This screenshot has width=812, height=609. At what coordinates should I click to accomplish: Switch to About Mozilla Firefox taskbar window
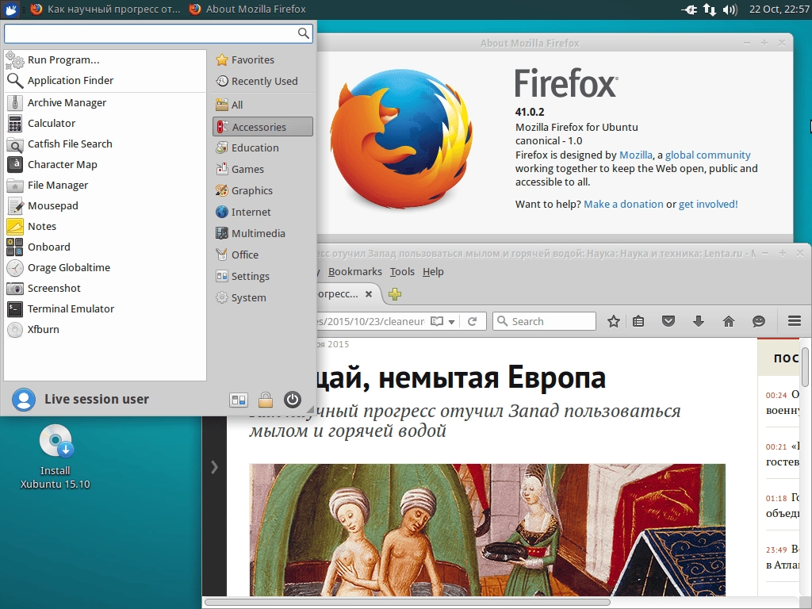(x=247, y=10)
